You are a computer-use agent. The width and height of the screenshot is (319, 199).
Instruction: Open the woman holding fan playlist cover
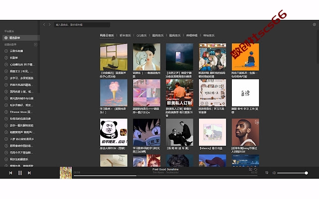tap(147, 57)
